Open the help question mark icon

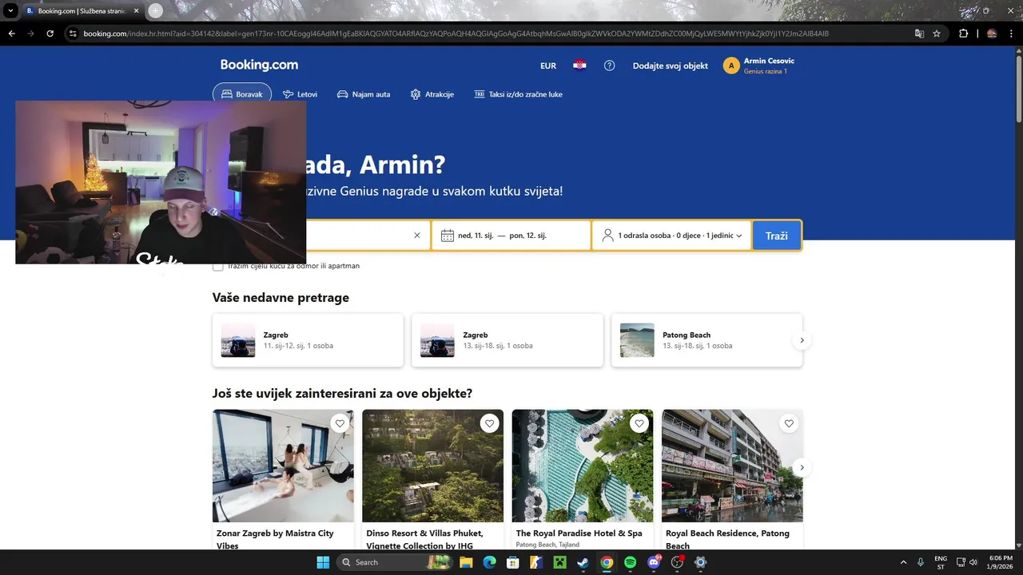click(609, 65)
